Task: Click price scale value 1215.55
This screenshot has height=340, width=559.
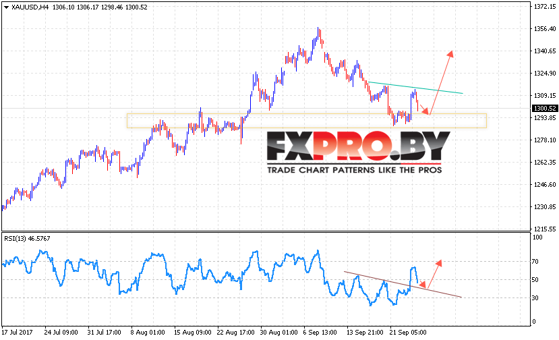Action: 545,229
